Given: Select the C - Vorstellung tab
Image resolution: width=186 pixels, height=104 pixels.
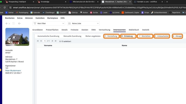Looking at the screenshot, I should tap(111, 36).
